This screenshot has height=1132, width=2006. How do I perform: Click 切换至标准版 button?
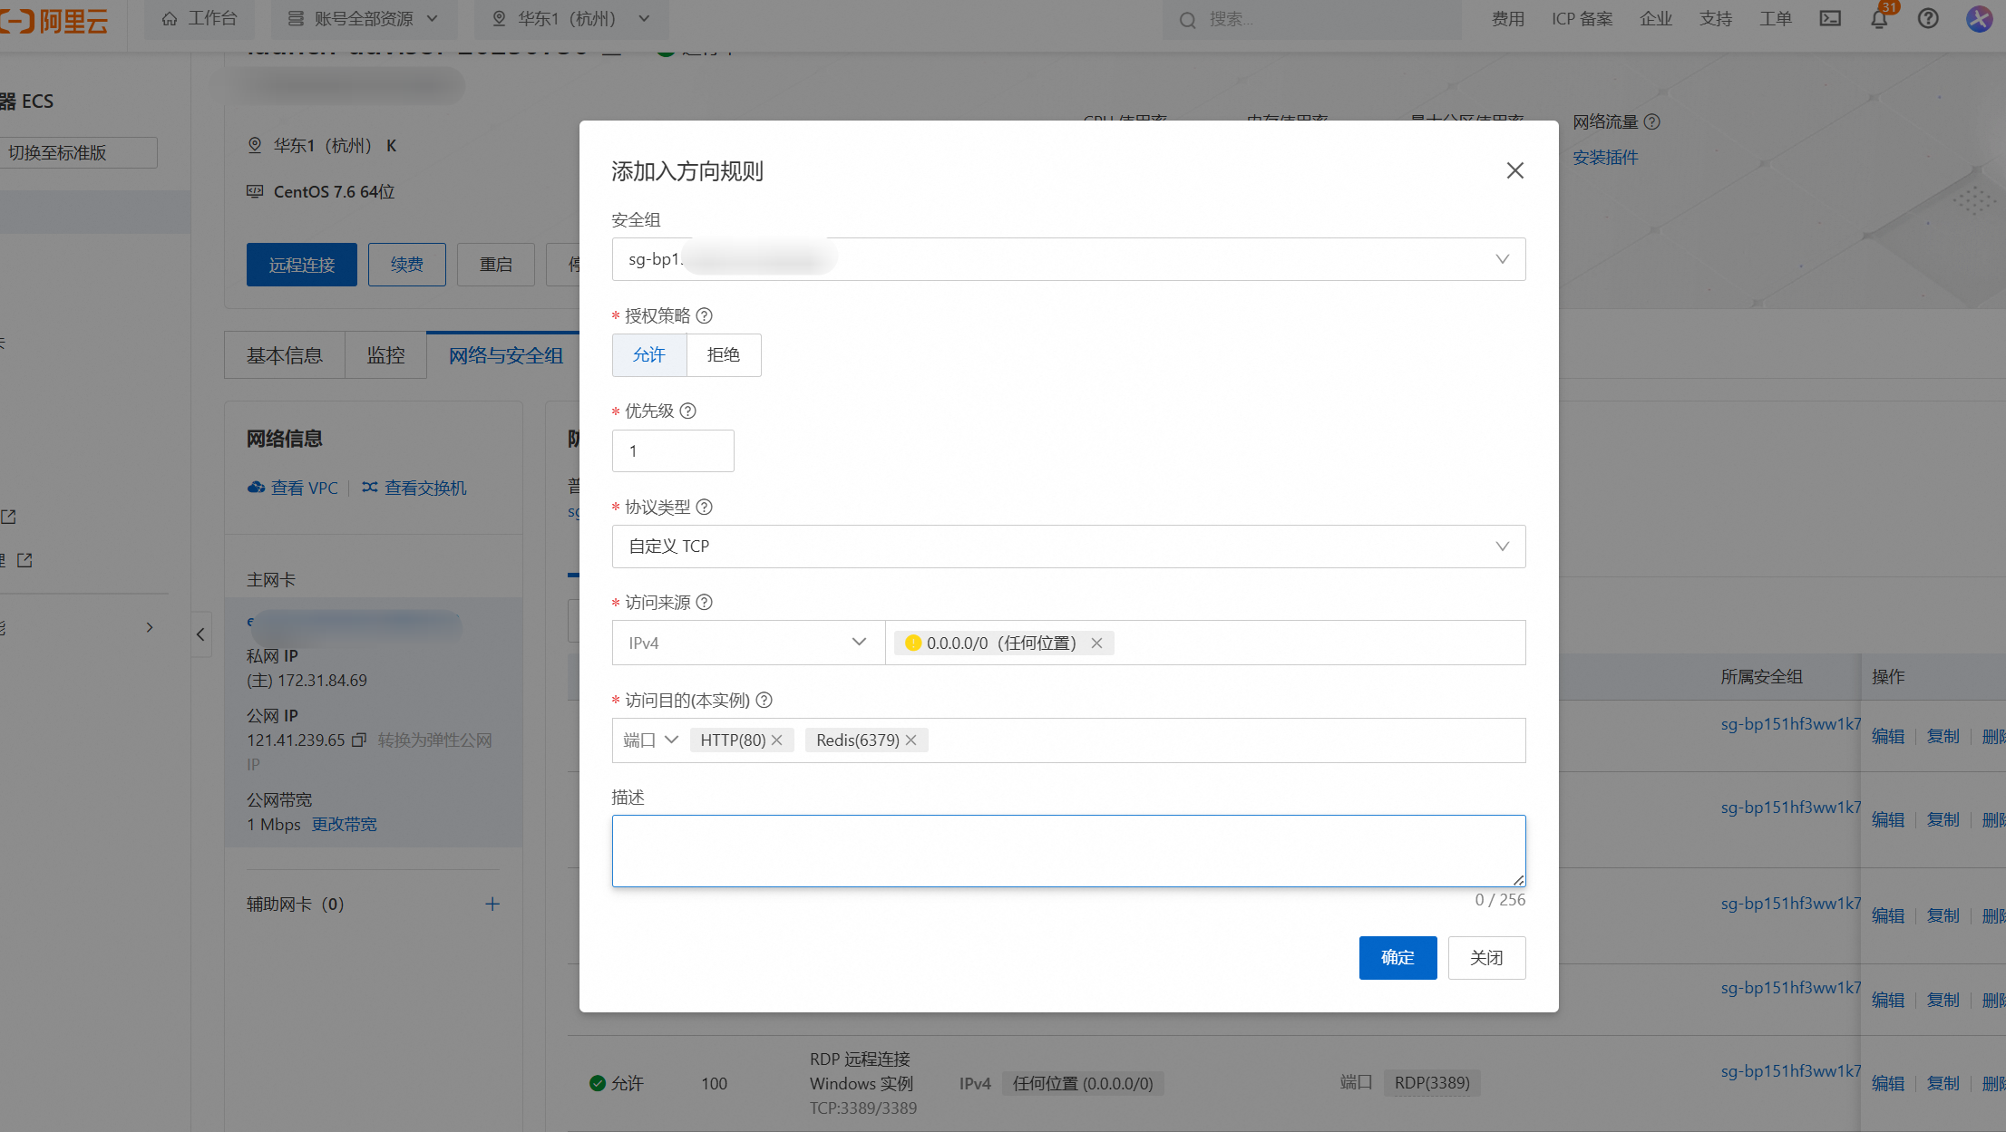pos(77,152)
